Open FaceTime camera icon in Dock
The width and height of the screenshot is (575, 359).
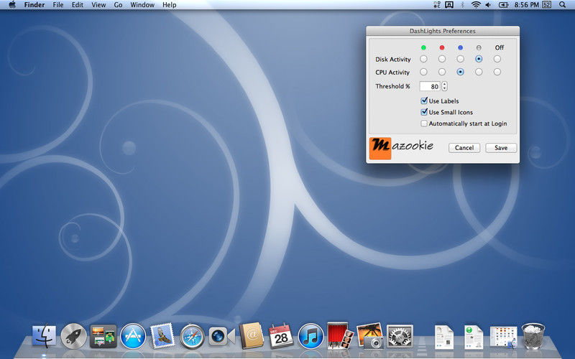(221, 336)
